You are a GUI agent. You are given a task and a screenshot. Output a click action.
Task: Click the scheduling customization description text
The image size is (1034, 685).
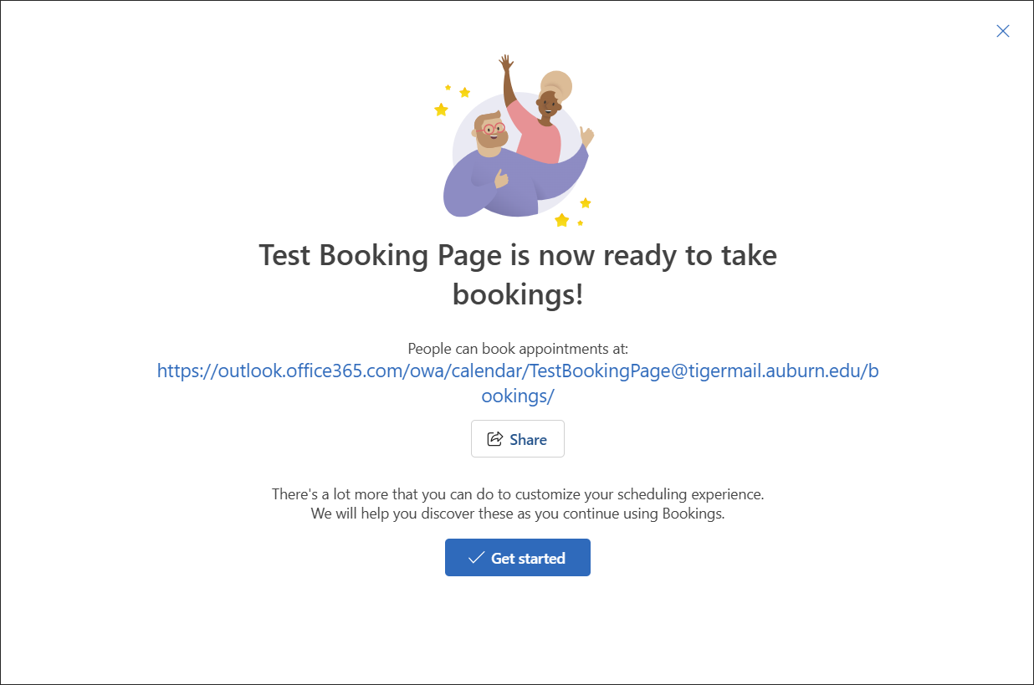517,503
